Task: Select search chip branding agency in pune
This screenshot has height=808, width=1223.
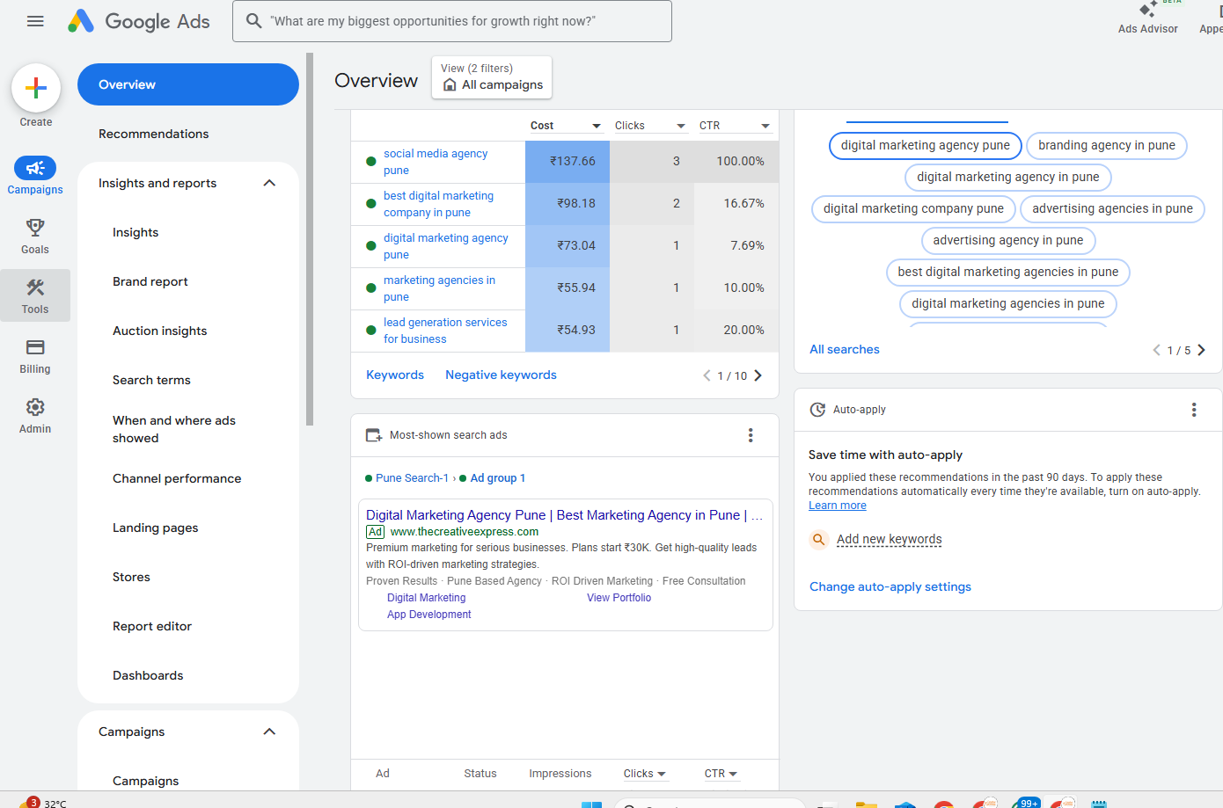Action: pos(1107,145)
